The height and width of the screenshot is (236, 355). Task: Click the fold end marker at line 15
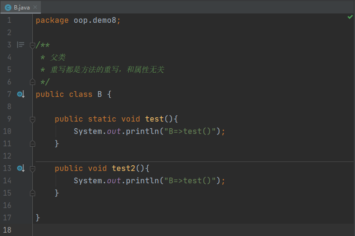coord(32,193)
